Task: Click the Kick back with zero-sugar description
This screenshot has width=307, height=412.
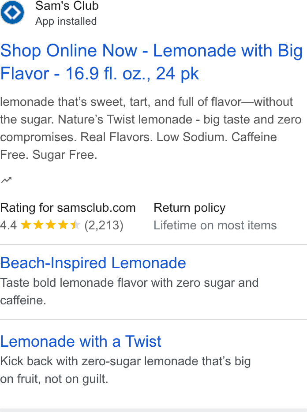Action: click(125, 370)
